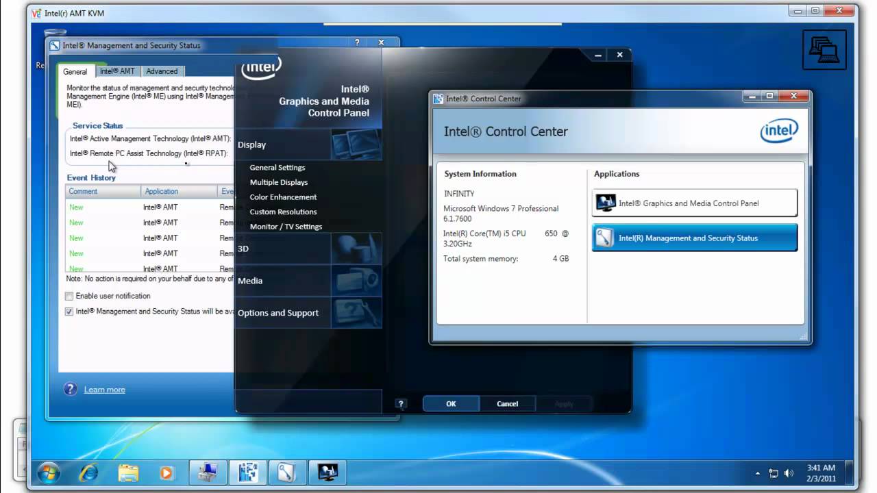
Task: Click Cancel in Graphics Control Panel
Action: pos(508,404)
